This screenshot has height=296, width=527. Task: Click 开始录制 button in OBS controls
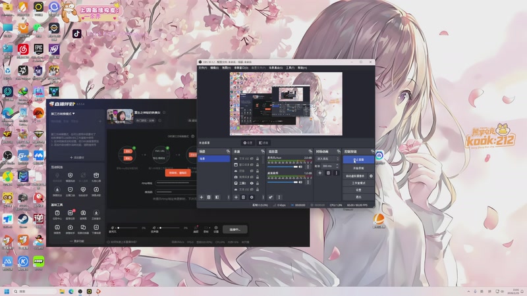click(x=358, y=168)
